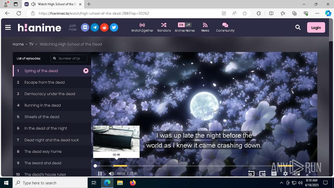
Task: Open video player settings gear
Action: [285, 174]
